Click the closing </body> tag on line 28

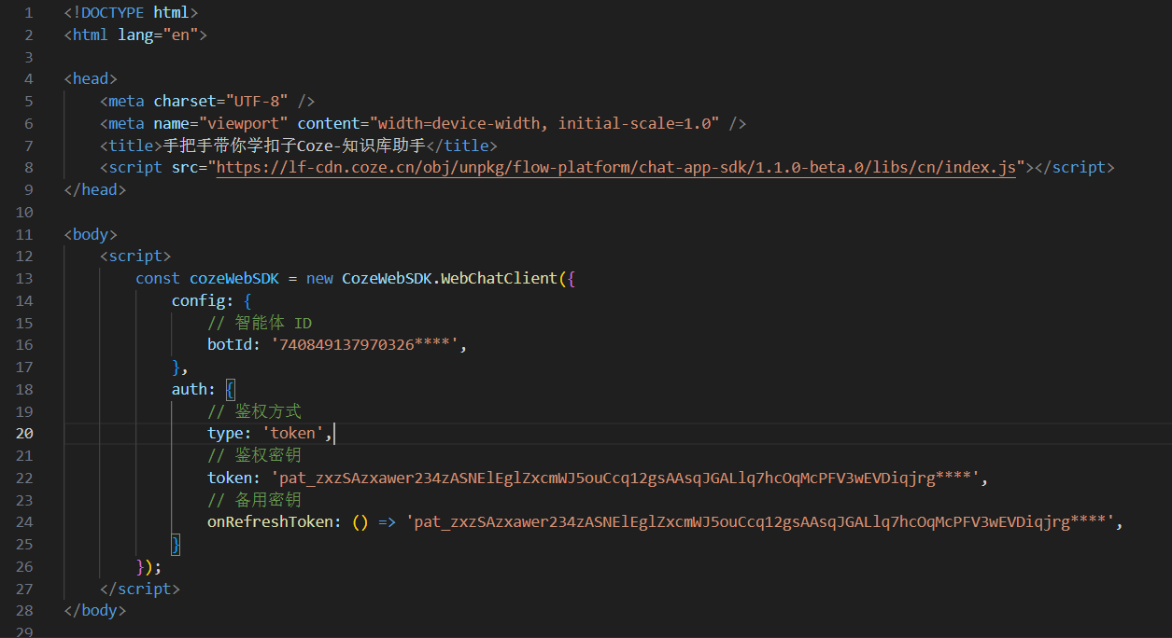(x=95, y=611)
